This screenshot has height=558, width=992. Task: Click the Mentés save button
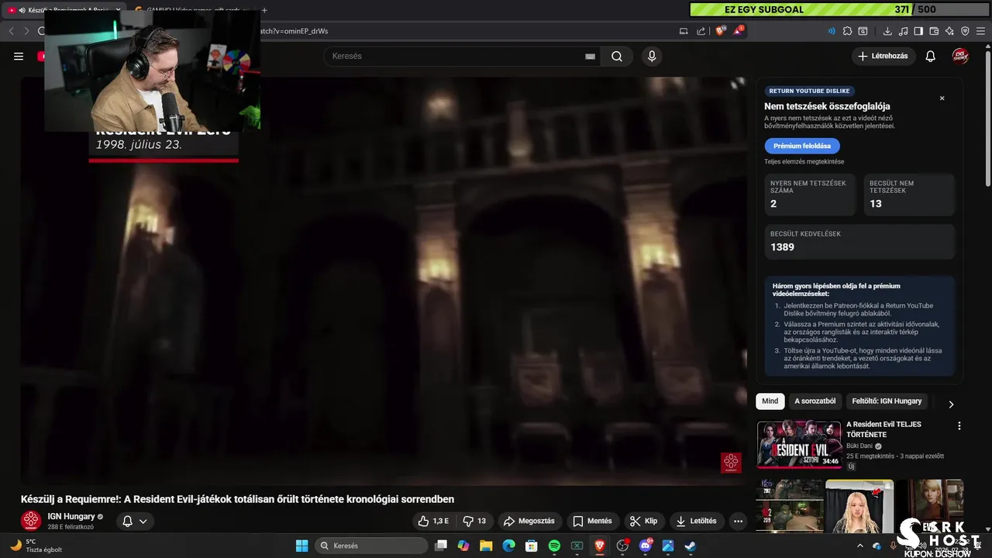coord(593,521)
